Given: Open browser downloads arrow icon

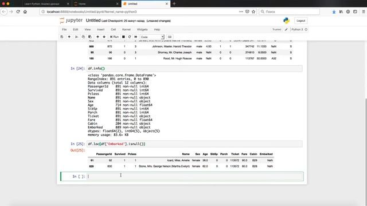Looking at the screenshot, I should tap(334, 11).
